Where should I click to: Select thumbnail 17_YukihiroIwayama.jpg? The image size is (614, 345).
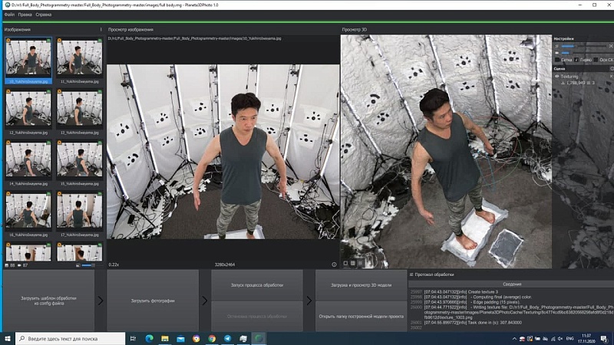coord(80,214)
